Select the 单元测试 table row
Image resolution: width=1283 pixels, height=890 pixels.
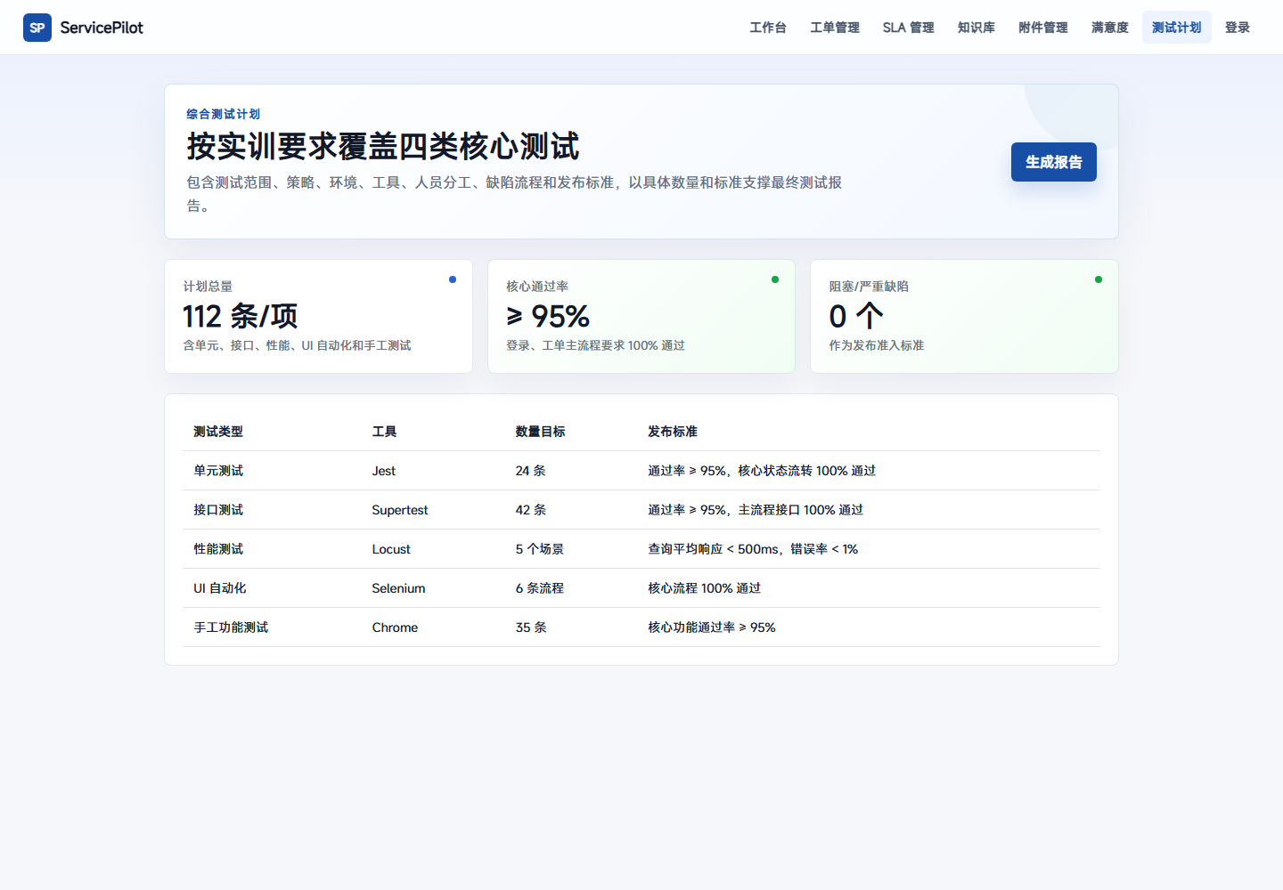point(641,471)
